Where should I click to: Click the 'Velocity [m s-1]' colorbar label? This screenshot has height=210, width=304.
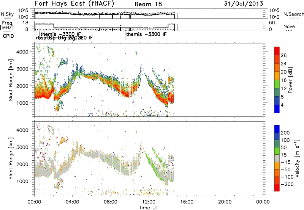click(x=297, y=158)
